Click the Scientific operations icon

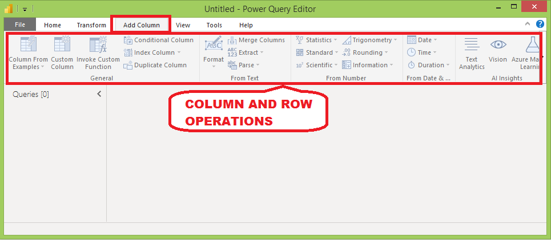300,65
